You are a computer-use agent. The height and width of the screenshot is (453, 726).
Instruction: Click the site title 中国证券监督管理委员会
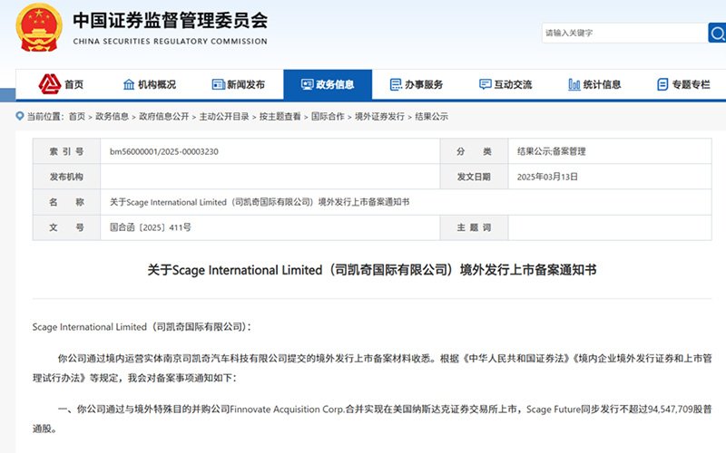pyautogui.click(x=170, y=20)
